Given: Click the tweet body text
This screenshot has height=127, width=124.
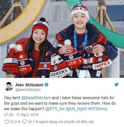Looking at the screenshot, I should click(60, 103).
